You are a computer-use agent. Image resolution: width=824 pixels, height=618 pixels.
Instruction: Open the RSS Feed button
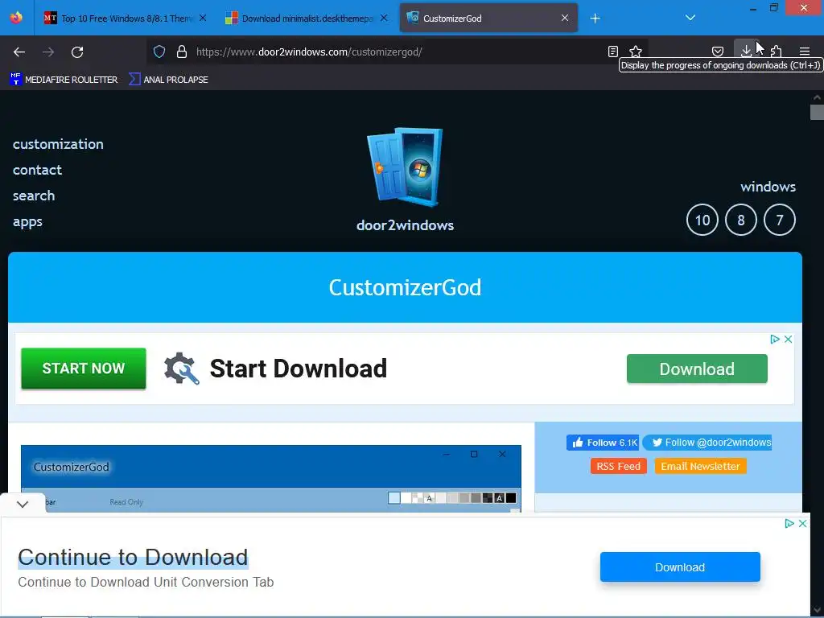(x=619, y=466)
